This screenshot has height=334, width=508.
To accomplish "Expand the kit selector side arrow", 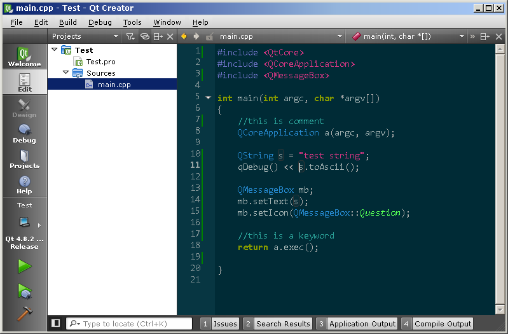I will pos(39,225).
